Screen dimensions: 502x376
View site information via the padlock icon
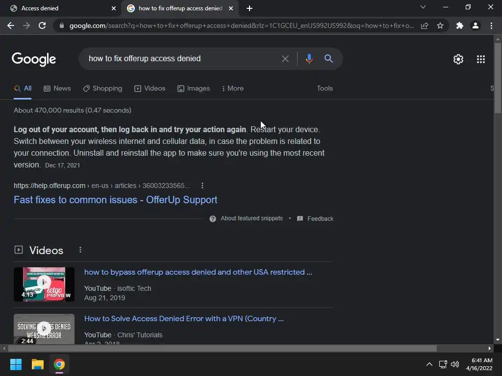[62, 25]
